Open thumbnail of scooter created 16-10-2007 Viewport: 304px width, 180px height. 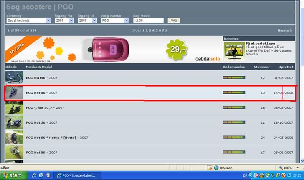[x=14, y=122]
